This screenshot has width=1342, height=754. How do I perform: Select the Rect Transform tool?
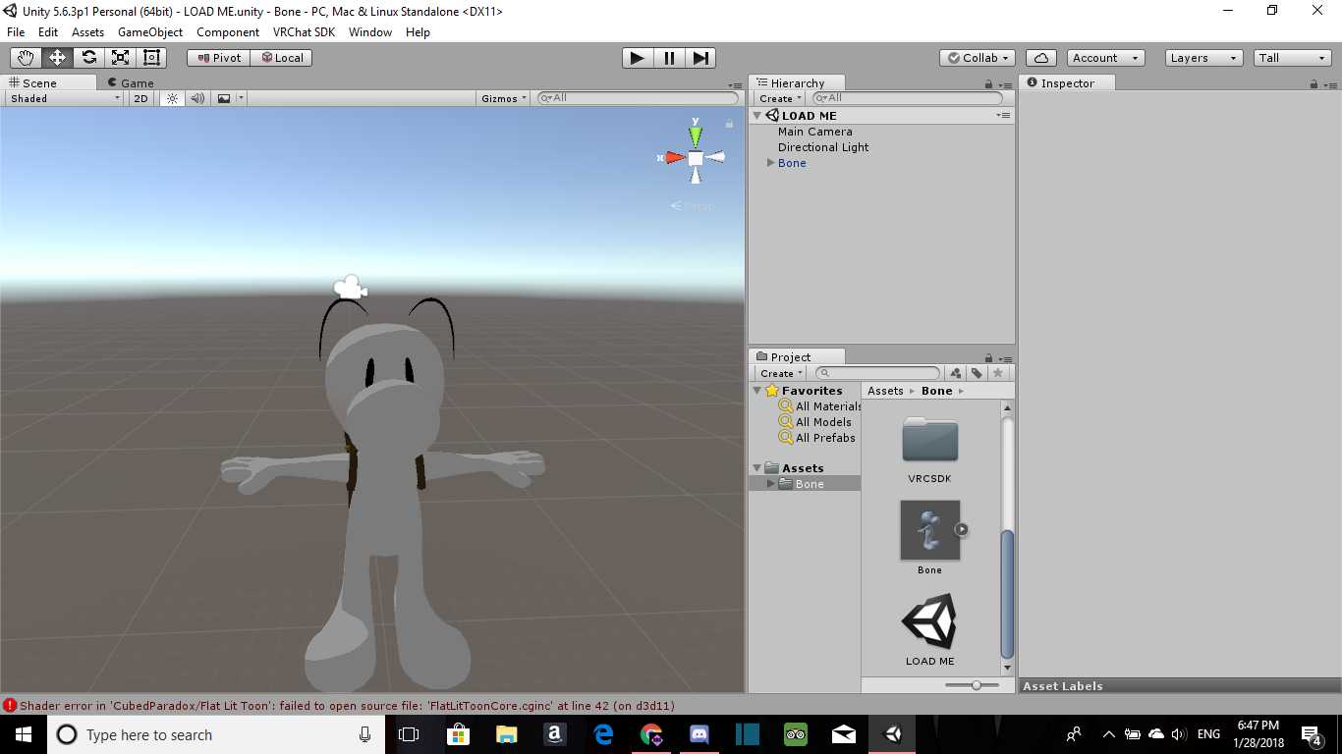[151, 58]
